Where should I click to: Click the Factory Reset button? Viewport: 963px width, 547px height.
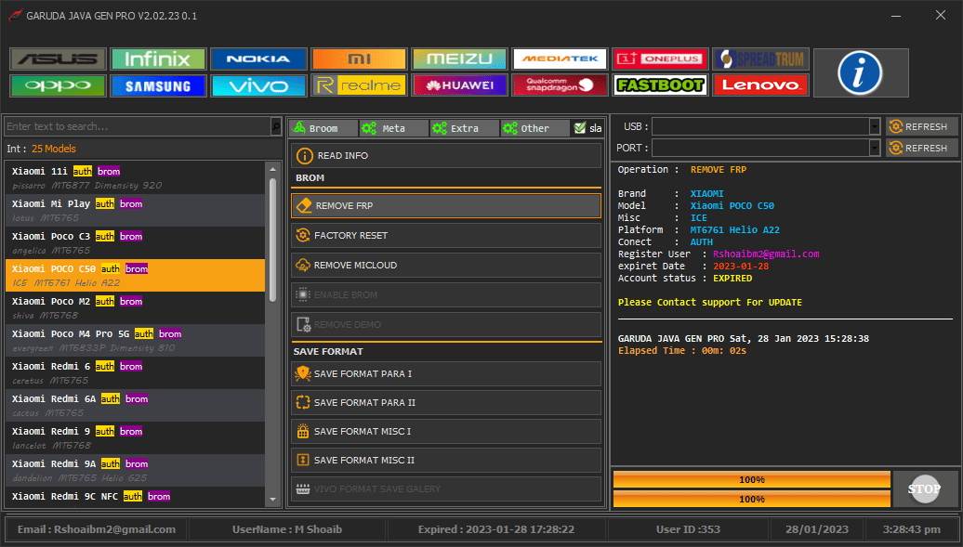446,236
